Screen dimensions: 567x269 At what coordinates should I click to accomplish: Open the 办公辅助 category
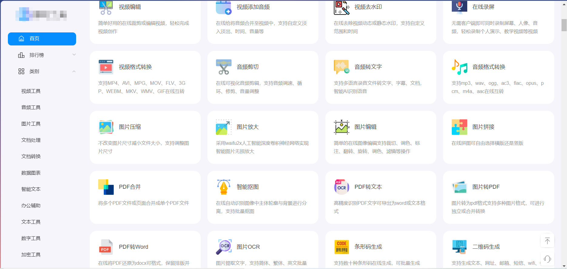31,205
